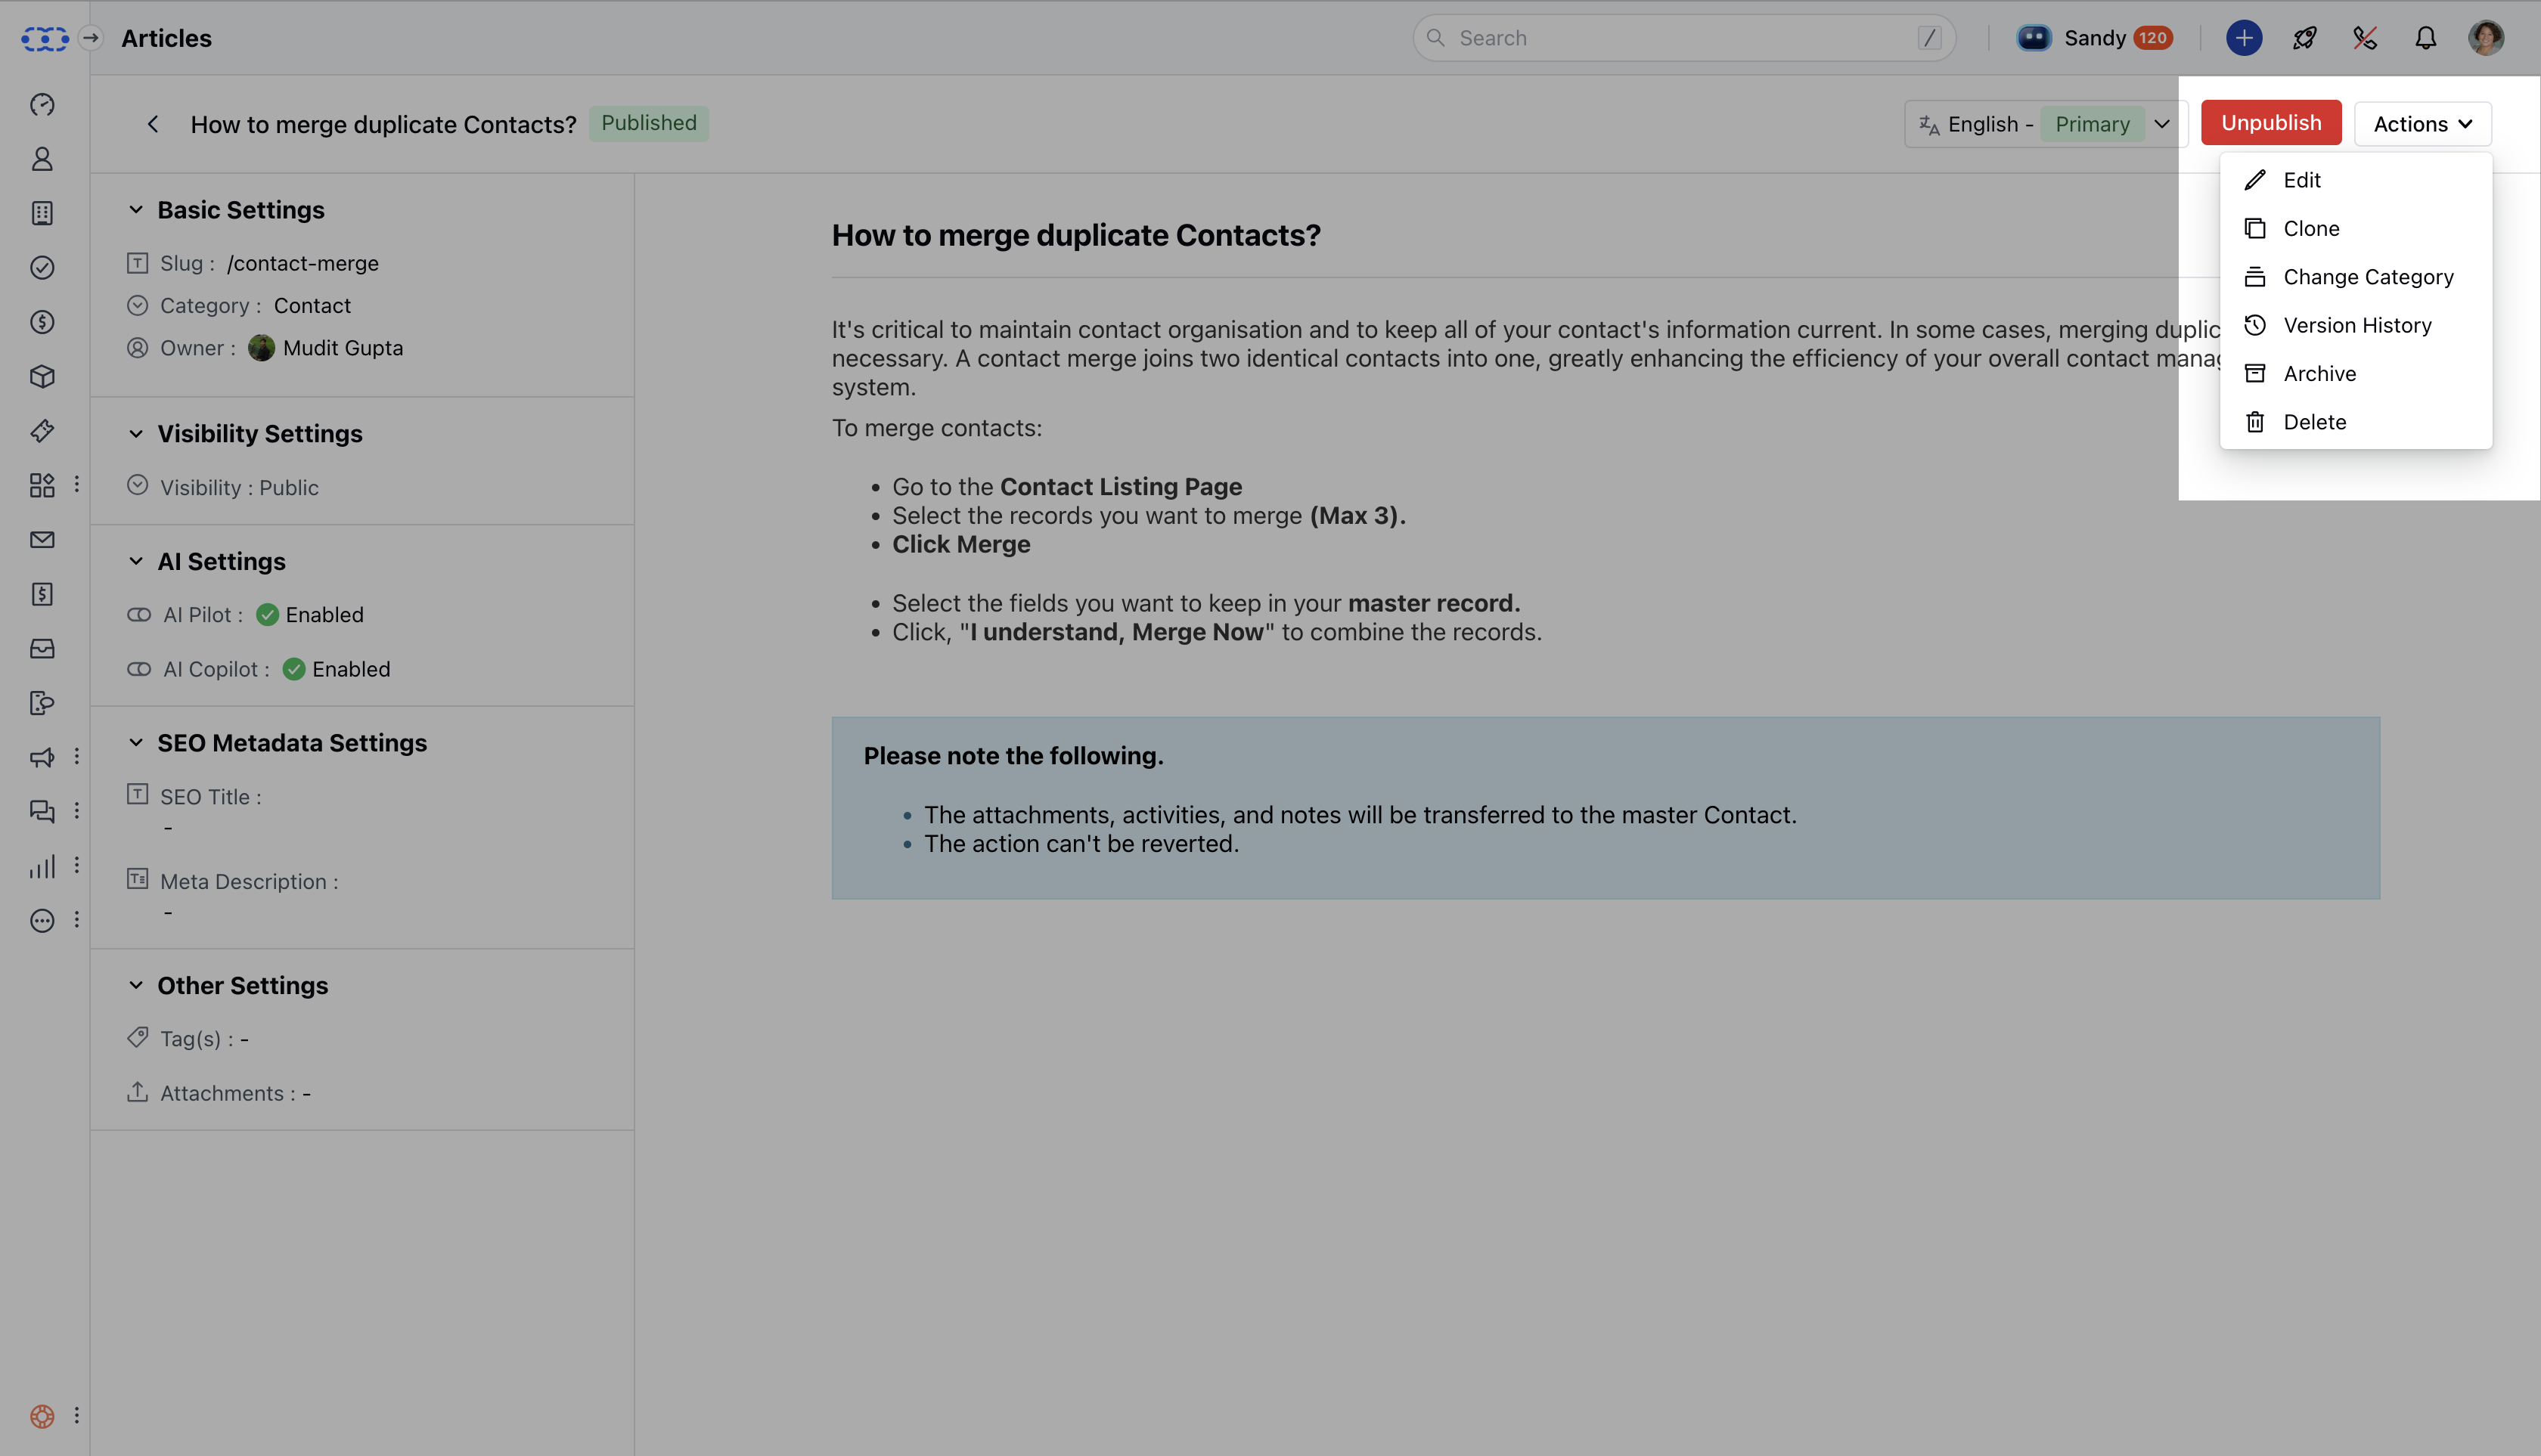Open the English Primary language dropdown

coord(2045,124)
